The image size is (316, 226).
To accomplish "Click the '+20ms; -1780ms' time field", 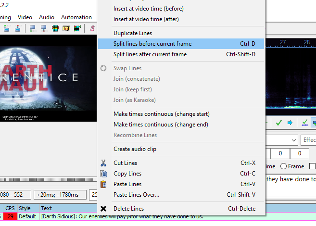I will pos(60,195).
